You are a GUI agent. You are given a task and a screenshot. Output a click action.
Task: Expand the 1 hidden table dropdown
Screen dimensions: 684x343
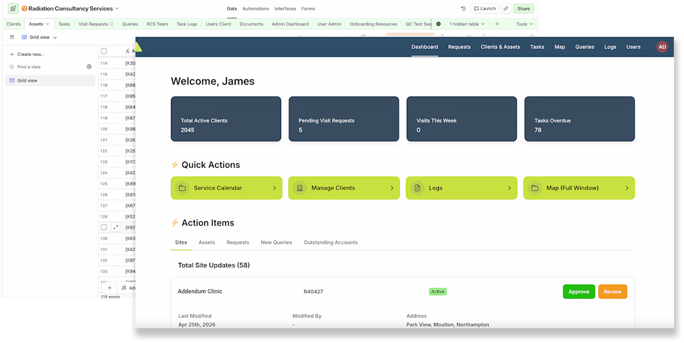pos(467,24)
